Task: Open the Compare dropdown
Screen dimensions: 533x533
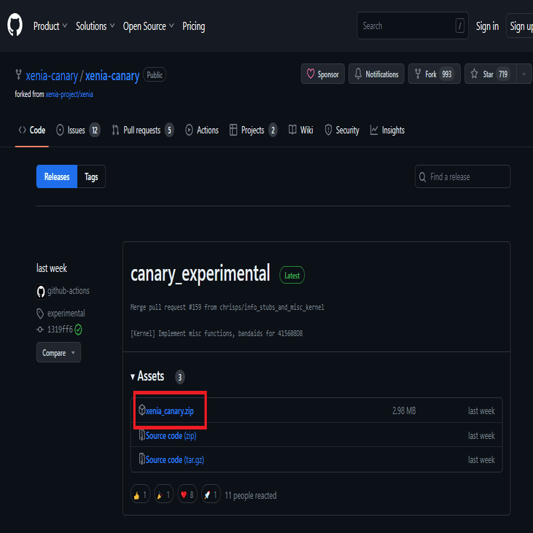Action: click(58, 352)
